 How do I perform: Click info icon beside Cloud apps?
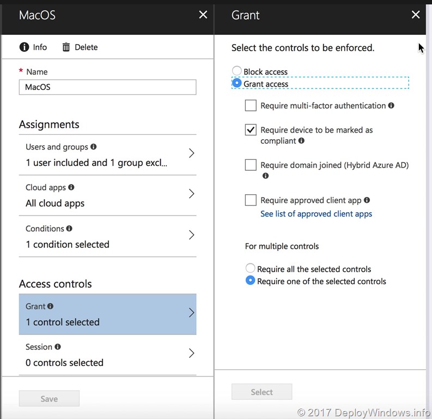point(71,187)
